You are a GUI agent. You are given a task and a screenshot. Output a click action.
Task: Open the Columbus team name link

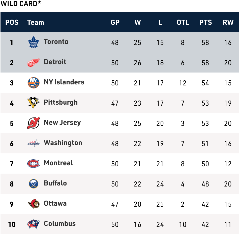point(60,224)
